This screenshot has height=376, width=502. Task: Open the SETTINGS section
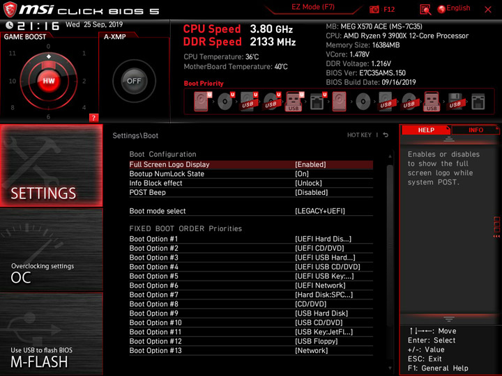[x=52, y=165]
